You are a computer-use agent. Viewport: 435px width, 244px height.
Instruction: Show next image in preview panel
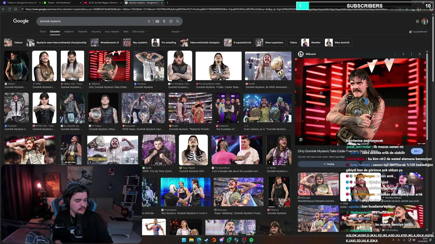[x=403, y=54]
